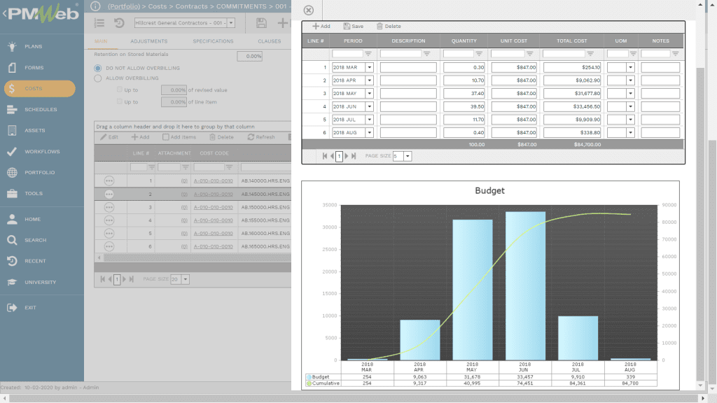
Task: Open the Forms sidebar icon
Action: (12, 68)
